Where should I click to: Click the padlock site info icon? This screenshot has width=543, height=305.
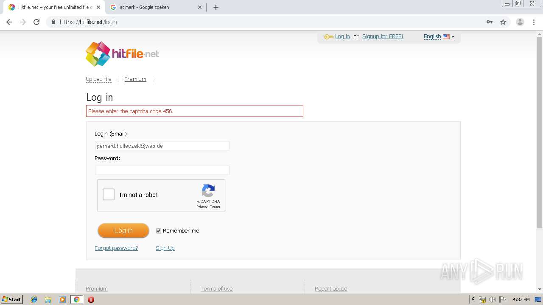(53, 22)
